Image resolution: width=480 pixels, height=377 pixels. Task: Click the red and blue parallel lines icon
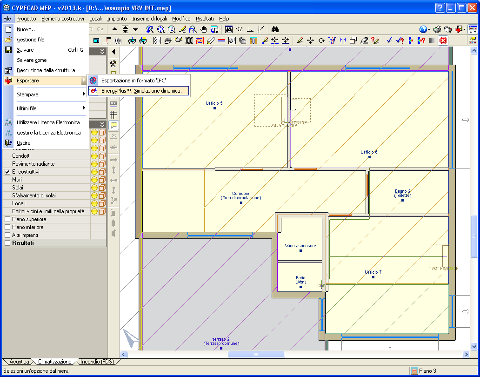click(x=221, y=40)
